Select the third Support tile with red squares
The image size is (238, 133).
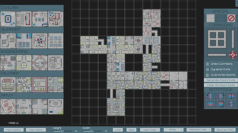tap(40, 41)
